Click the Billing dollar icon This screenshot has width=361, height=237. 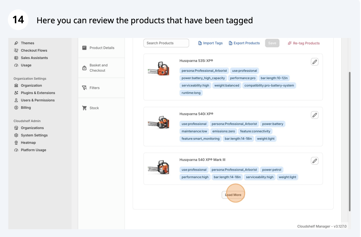[16, 108]
